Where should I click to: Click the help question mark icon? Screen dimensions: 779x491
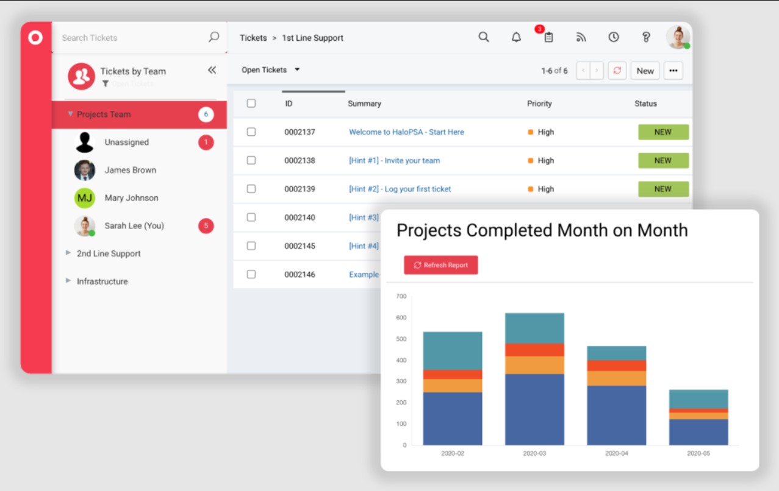[x=646, y=37]
